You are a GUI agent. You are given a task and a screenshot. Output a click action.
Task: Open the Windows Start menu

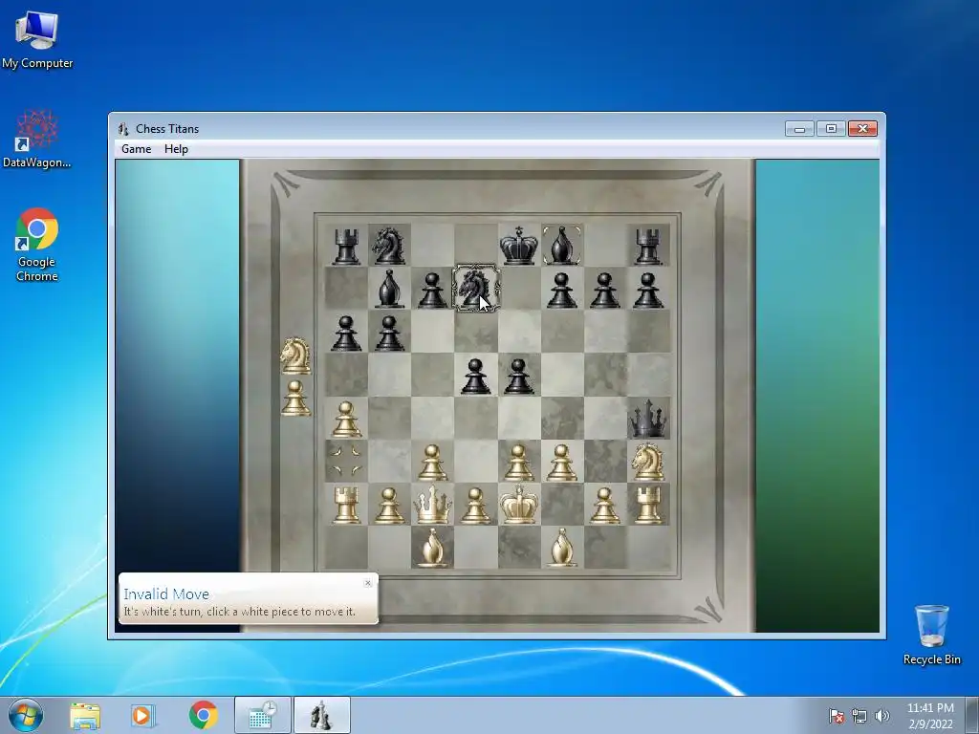26,715
